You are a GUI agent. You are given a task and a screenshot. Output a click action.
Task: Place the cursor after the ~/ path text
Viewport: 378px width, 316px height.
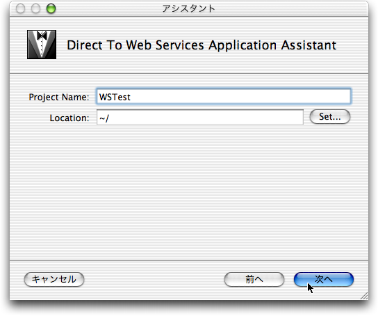point(110,118)
